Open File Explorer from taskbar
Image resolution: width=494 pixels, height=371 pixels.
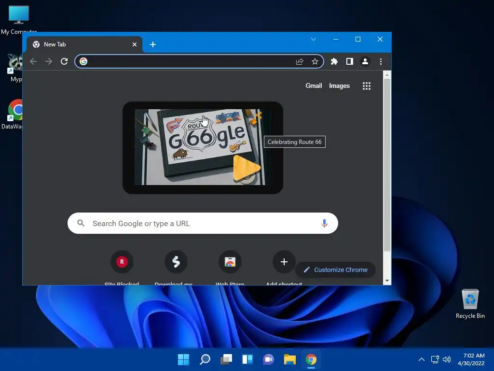tap(289, 359)
